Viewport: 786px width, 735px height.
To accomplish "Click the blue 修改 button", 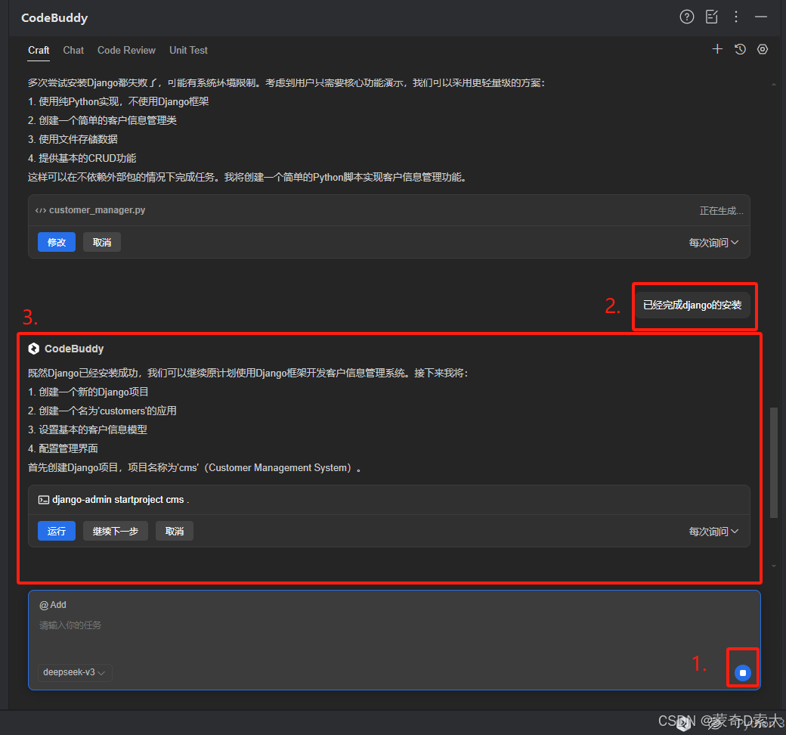I will [57, 242].
